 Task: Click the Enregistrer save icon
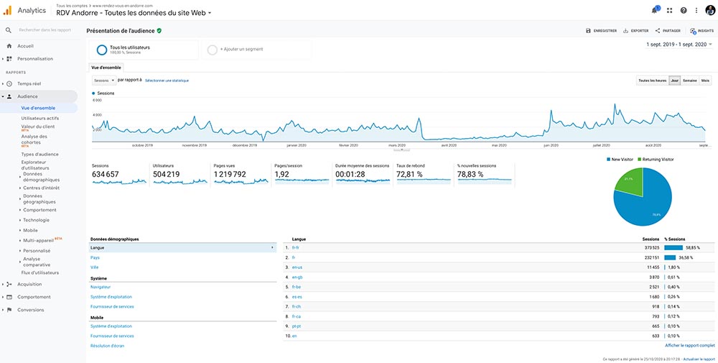pos(589,31)
